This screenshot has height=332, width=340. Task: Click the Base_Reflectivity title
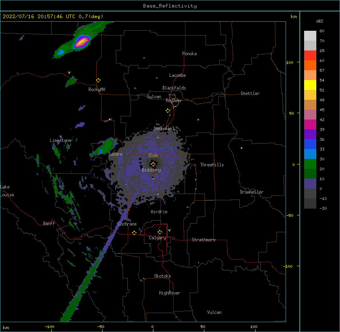point(170,6)
